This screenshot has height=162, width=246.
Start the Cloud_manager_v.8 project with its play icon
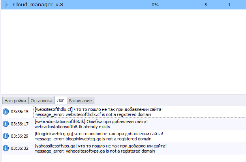click(x=6, y=5)
